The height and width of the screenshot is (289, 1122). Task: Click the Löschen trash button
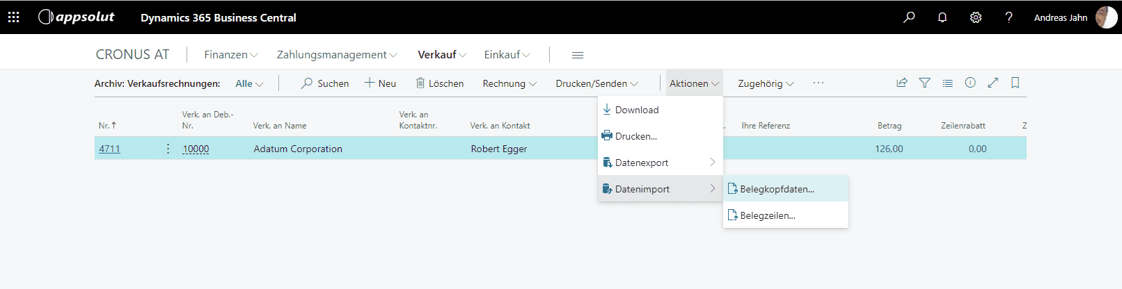click(440, 83)
